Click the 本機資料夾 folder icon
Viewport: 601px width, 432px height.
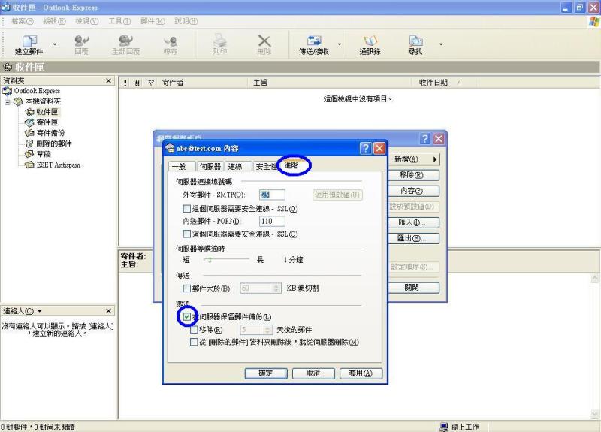[x=18, y=101]
